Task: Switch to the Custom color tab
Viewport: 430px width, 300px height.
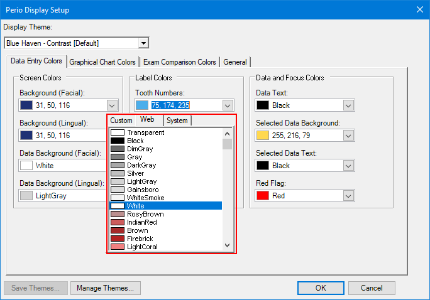Action: click(121, 121)
